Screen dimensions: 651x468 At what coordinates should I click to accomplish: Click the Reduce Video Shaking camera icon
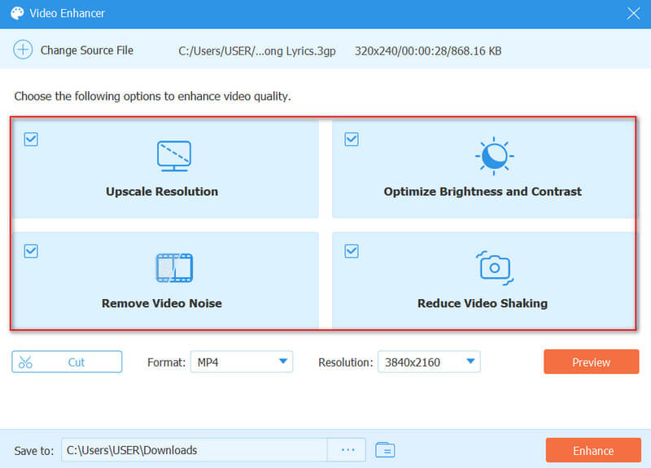click(494, 267)
